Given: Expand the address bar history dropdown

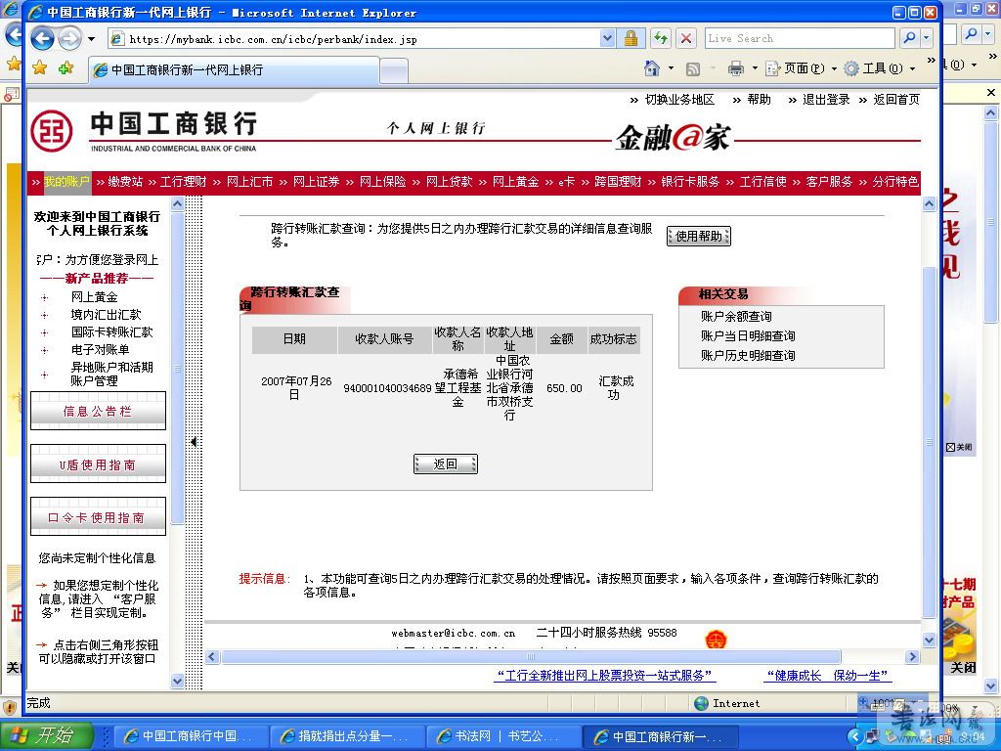Looking at the screenshot, I should point(608,39).
